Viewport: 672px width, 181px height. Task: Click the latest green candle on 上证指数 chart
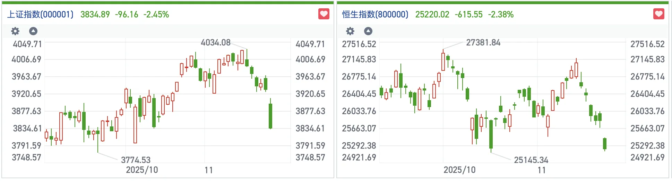(x=270, y=116)
